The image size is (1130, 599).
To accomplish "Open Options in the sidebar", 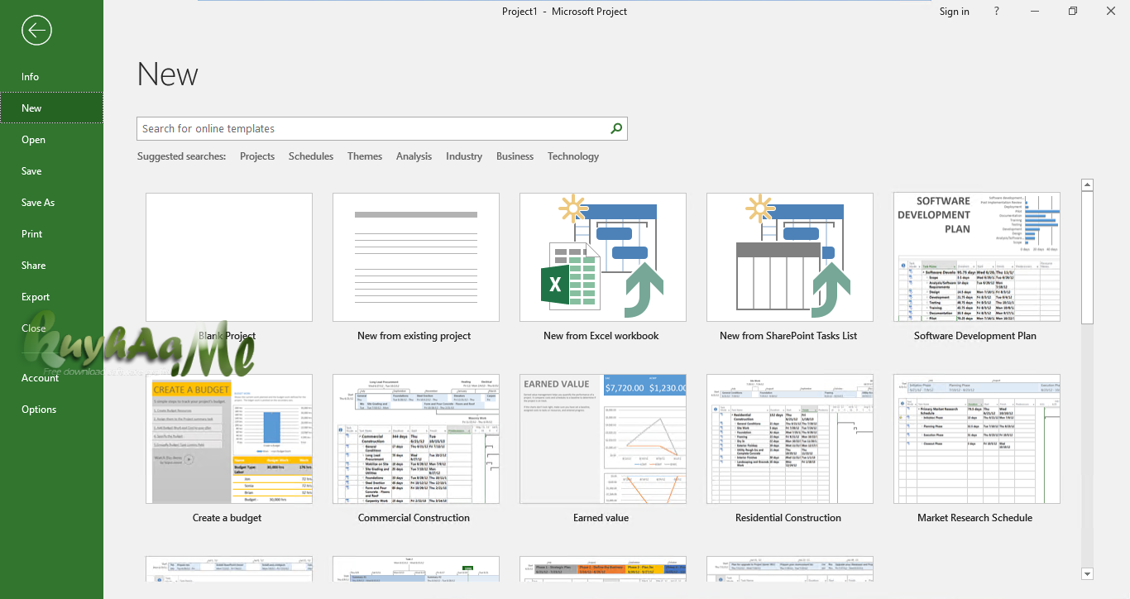I will coord(51,410).
